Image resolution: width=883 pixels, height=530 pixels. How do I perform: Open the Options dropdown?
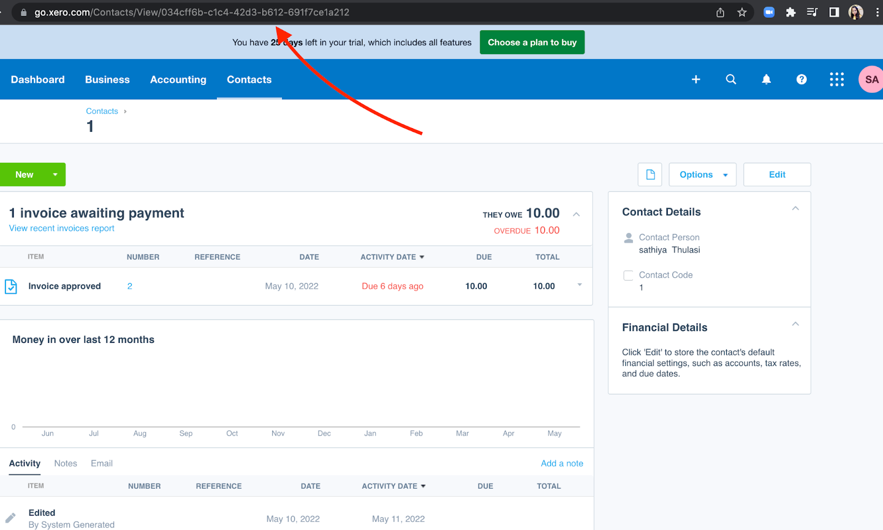702,174
